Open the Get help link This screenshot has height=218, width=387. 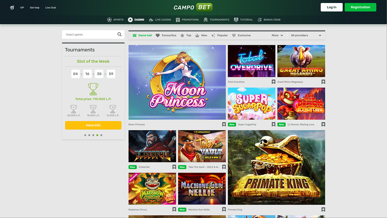[x=35, y=7]
